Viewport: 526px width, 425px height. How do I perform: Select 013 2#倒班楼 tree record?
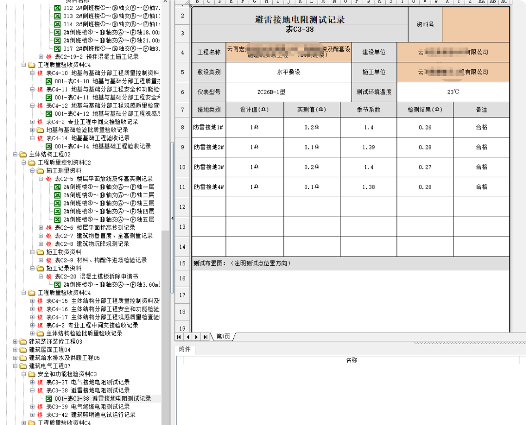pos(112,16)
